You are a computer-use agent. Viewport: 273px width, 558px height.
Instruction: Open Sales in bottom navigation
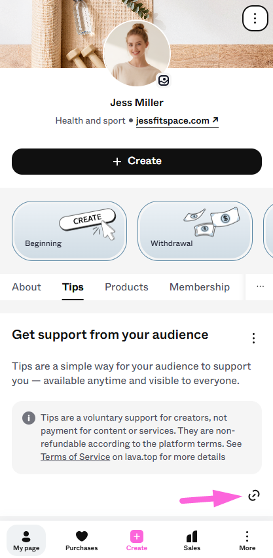(192, 540)
